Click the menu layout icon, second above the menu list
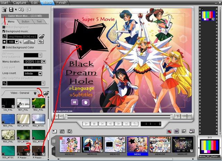This screenshot has height=161, width=222. pyautogui.click(x=62, y=131)
